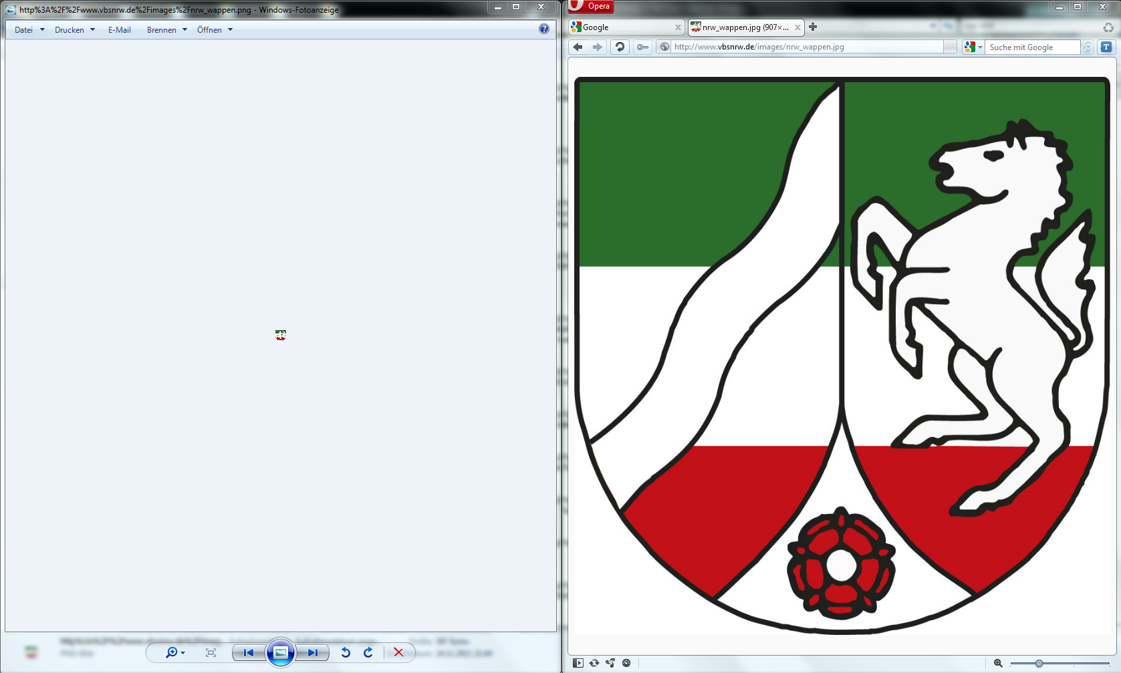Go forward in Opera
Image resolution: width=1121 pixels, height=673 pixels.
(598, 47)
